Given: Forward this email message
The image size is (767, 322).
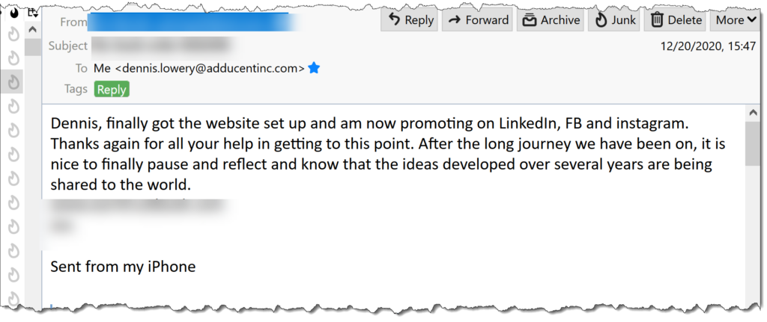Looking at the screenshot, I should point(477,20).
